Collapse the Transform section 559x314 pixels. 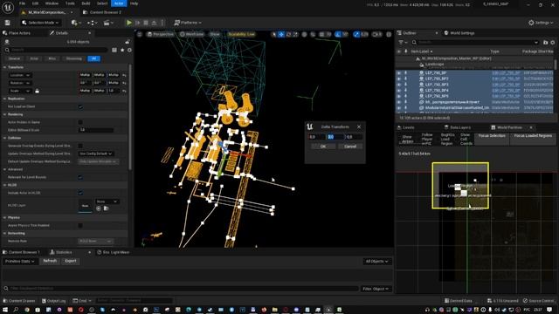point(5,67)
